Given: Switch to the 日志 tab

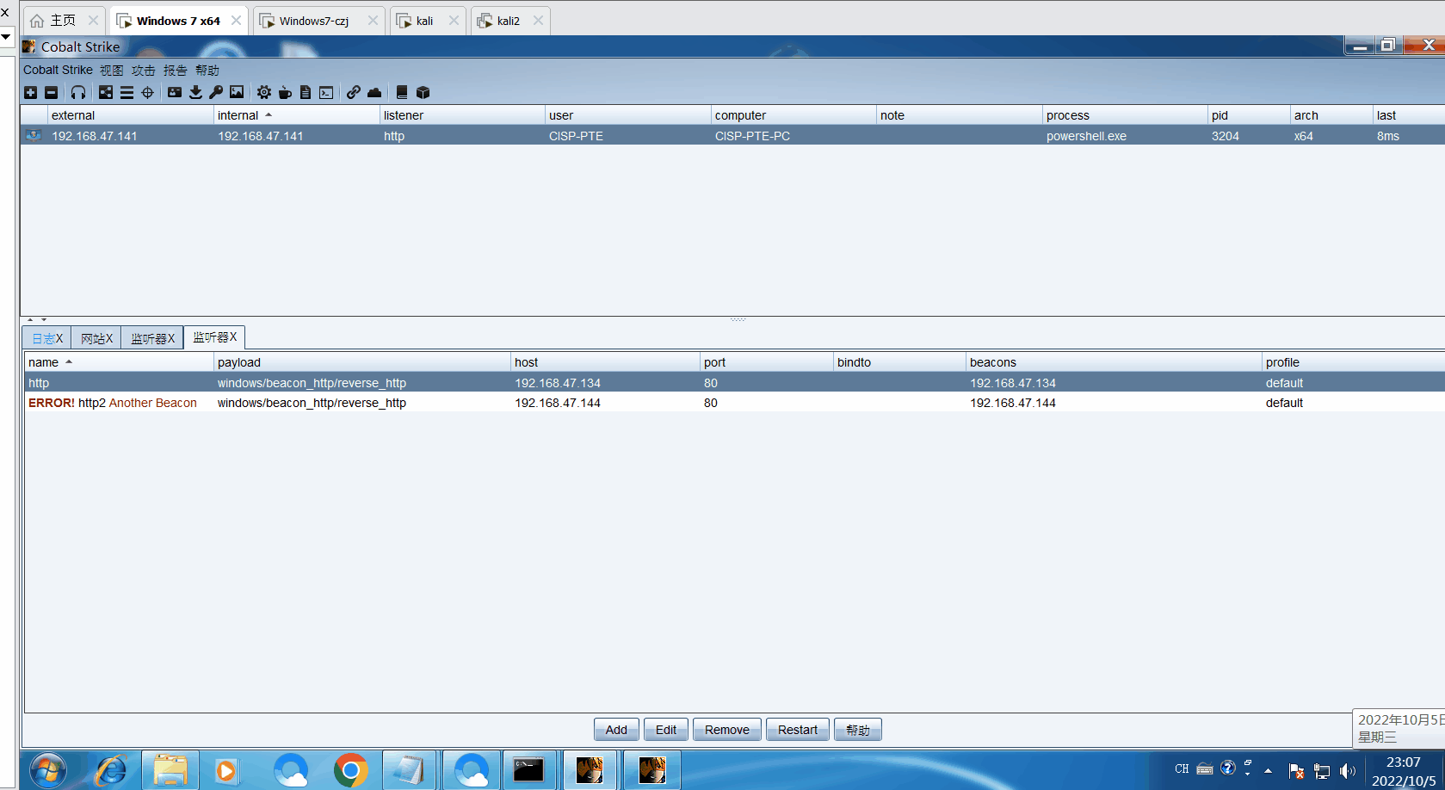Looking at the screenshot, I should 47,338.
